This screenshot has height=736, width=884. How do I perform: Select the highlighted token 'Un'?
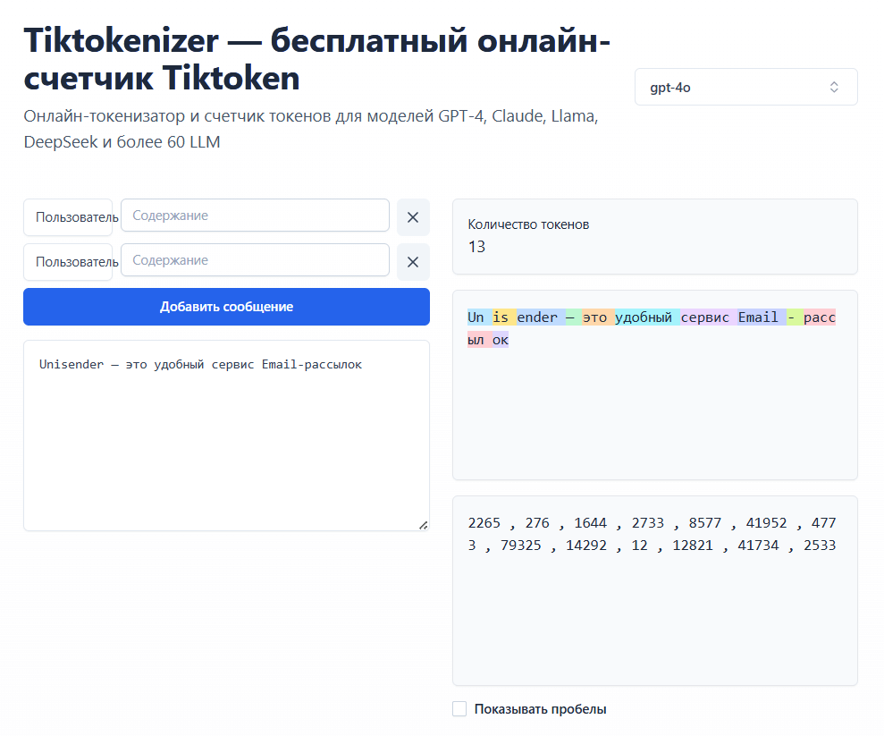474,317
